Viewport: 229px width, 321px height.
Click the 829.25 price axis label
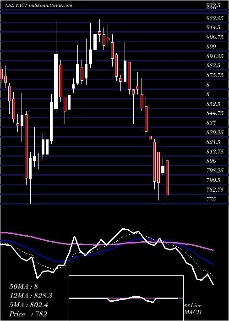click(215, 132)
